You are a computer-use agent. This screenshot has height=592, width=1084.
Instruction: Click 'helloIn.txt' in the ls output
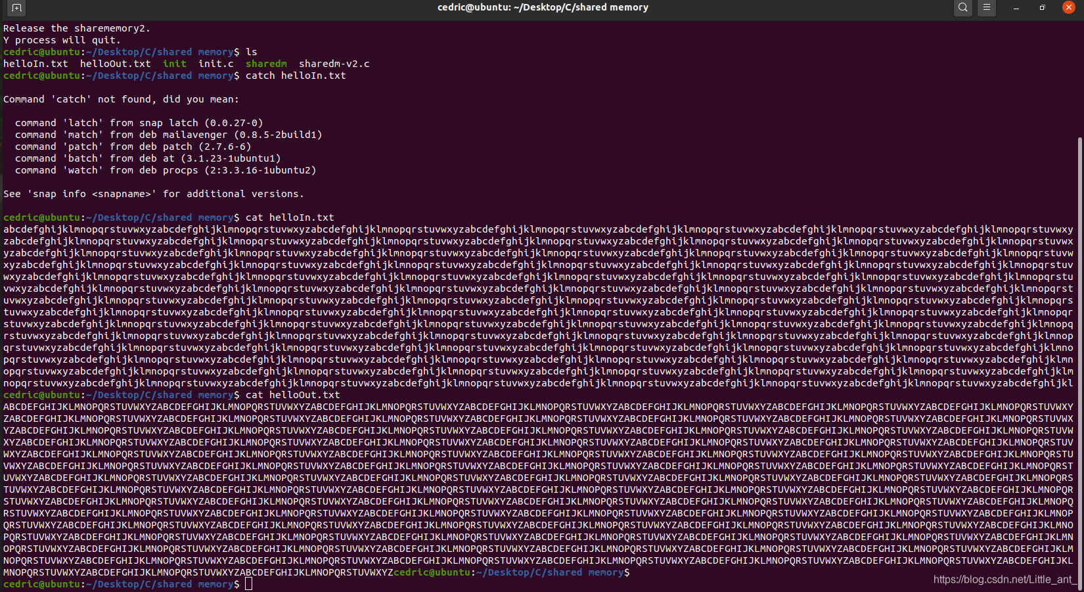pyautogui.click(x=35, y=64)
